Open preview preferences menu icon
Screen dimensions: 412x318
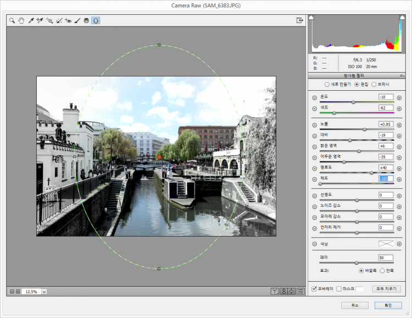[301, 291]
